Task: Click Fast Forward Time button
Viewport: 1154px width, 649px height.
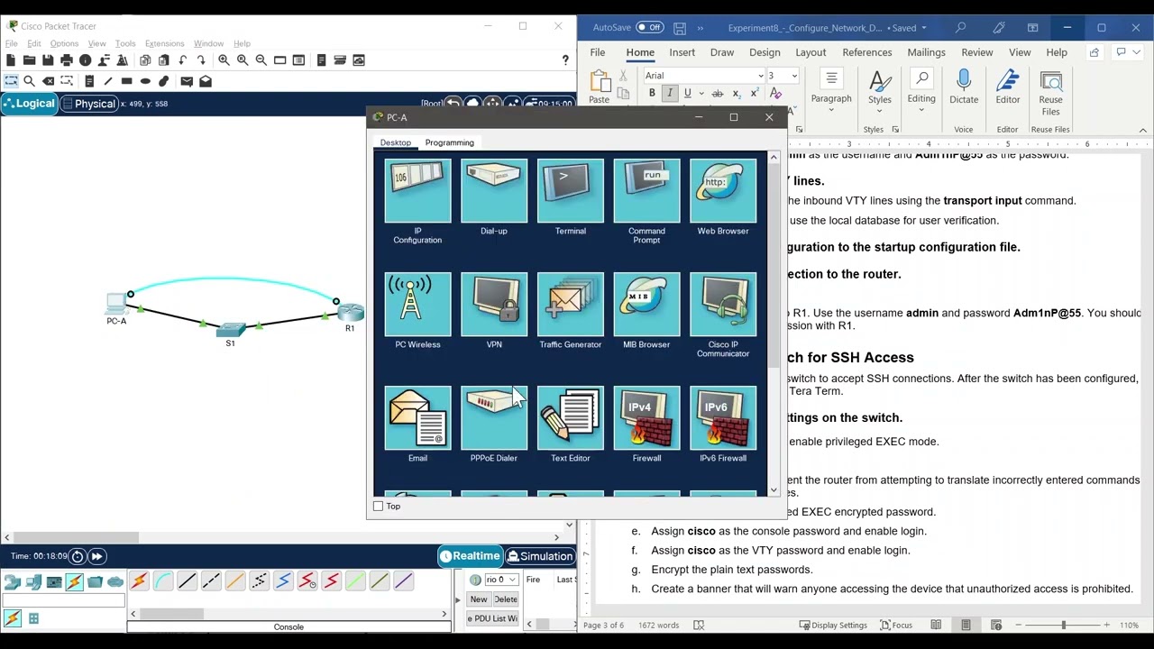Action: [96, 556]
